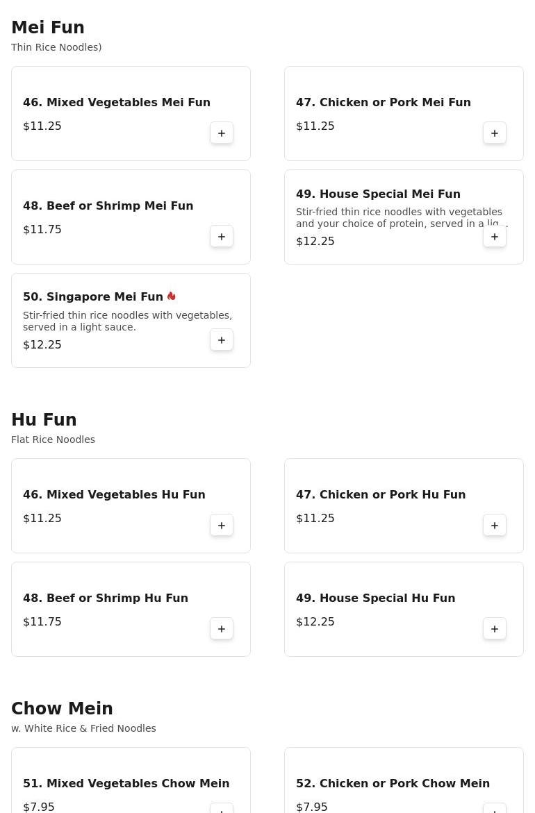
Task: Open 49. House Special Mei Fun title
Action: [378, 194]
